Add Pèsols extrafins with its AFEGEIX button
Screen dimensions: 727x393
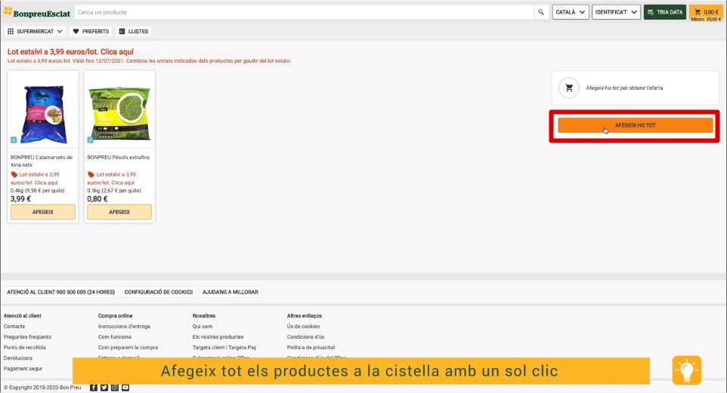pos(119,212)
